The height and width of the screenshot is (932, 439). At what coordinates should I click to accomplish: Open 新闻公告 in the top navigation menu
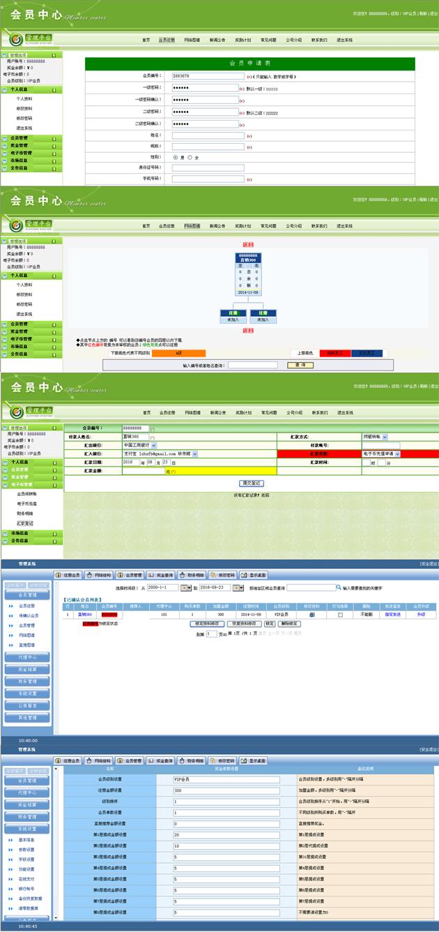pyautogui.click(x=217, y=40)
